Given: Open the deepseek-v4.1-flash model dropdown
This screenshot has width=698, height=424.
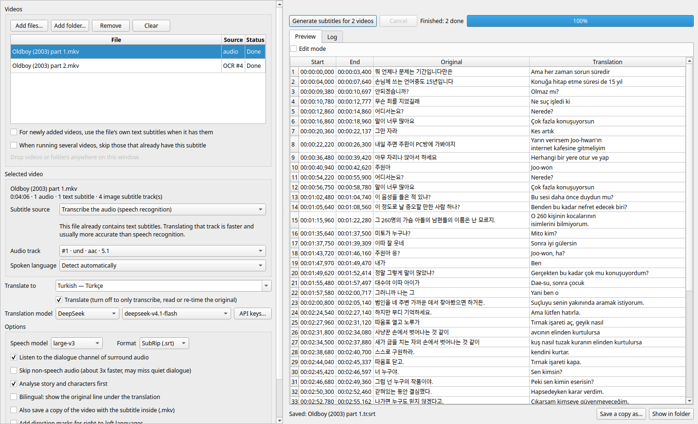Looking at the screenshot, I should 176,314.
